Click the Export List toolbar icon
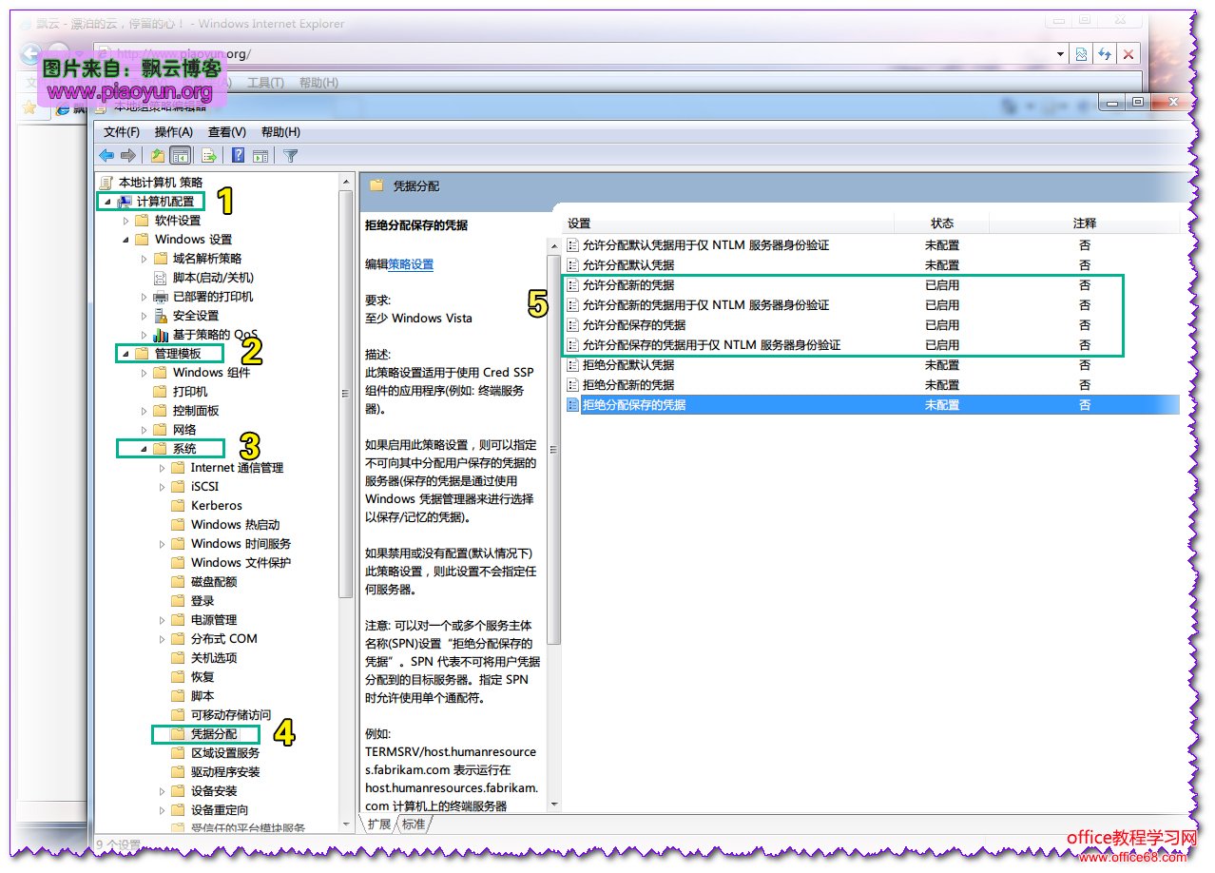 tap(209, 156)
